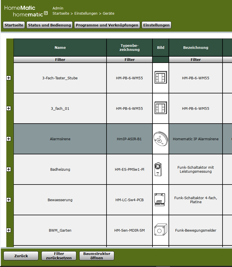Click the Alarmsirene siren device image
The image size is (232, 267).
(x=161, y=139)
